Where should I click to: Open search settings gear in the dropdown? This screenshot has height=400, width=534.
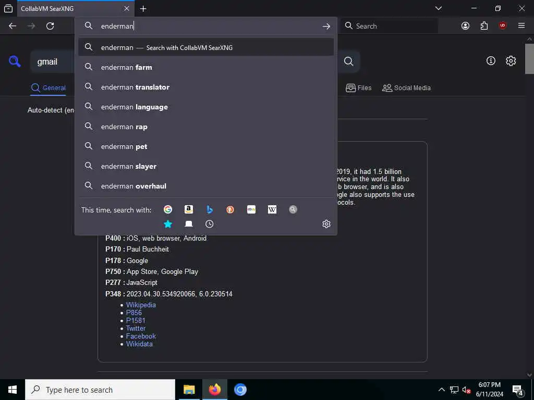pyautogui.click(x=326, y=224)
